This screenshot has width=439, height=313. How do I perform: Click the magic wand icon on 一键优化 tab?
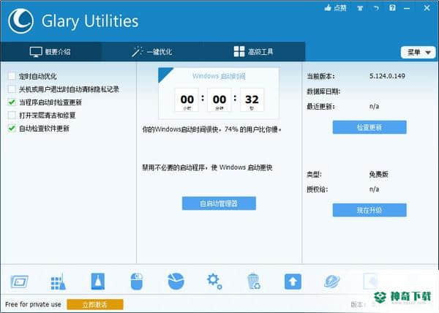click(138, 51)
